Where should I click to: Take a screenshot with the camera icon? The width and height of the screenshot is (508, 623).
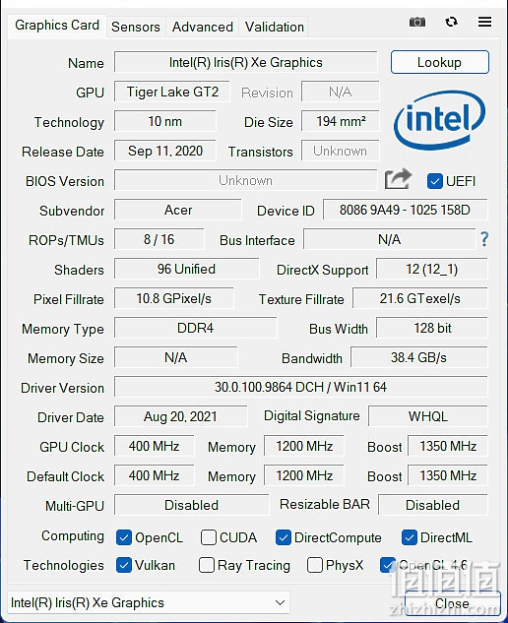pos(417,22)
